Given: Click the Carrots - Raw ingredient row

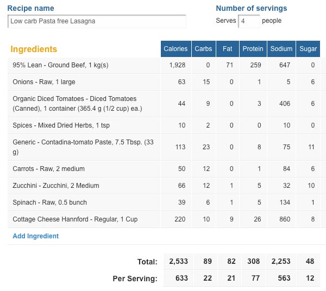Looking at the screenshot, I should [48, 169].
